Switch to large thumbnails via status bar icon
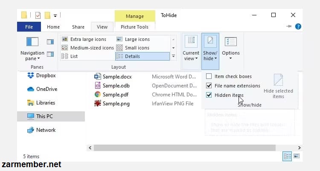The image size is (320, 171). tap(297, 156)
